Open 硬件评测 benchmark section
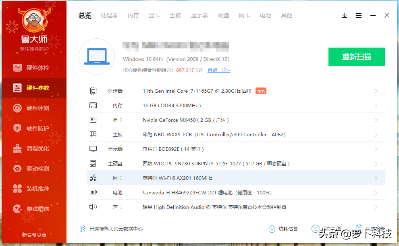Viewport: 399px width, 246px height. tap(34, 108)
